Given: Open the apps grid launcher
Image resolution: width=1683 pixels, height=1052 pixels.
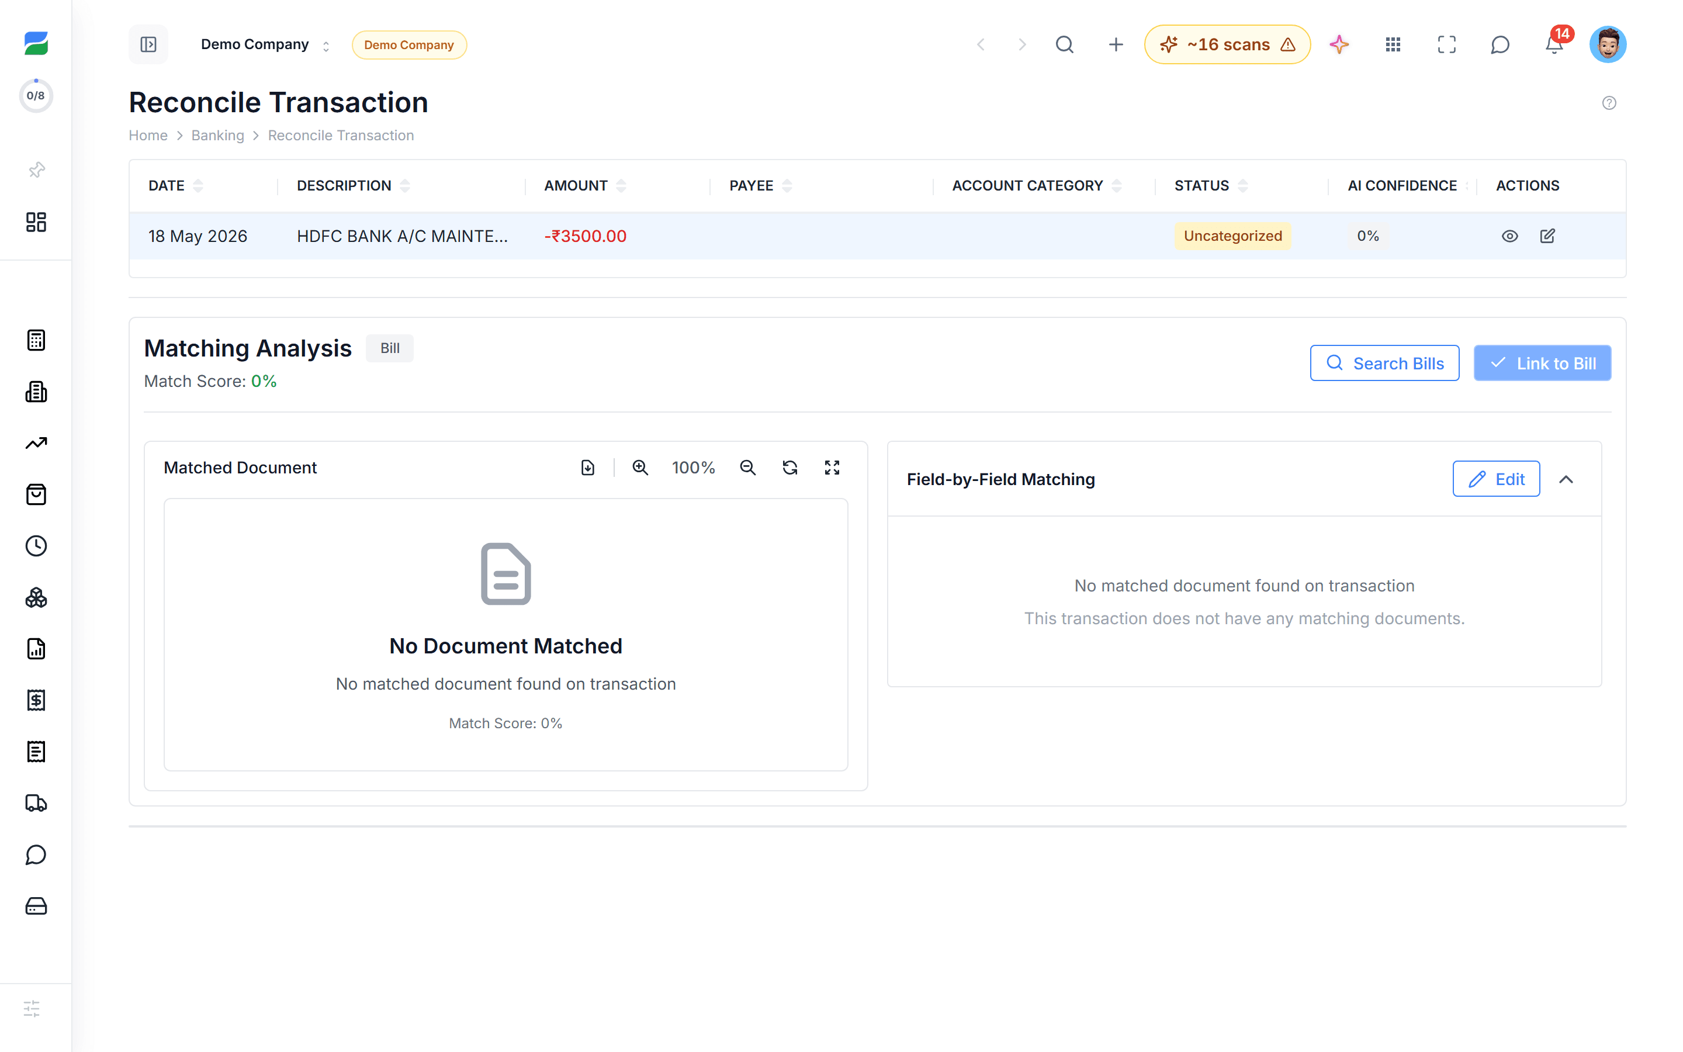Looking at the screenshot, I should 1393,44.
